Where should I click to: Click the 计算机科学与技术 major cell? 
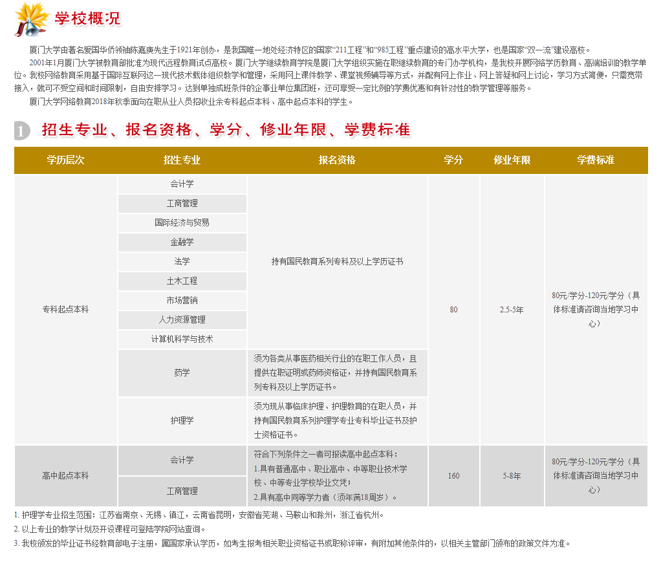pos(182,339)
